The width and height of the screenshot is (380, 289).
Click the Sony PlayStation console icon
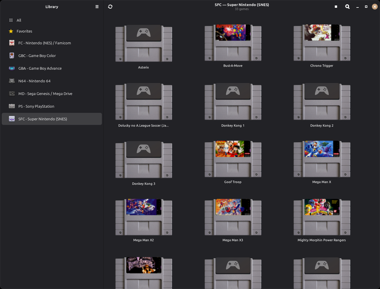click(x=12, y=106)
